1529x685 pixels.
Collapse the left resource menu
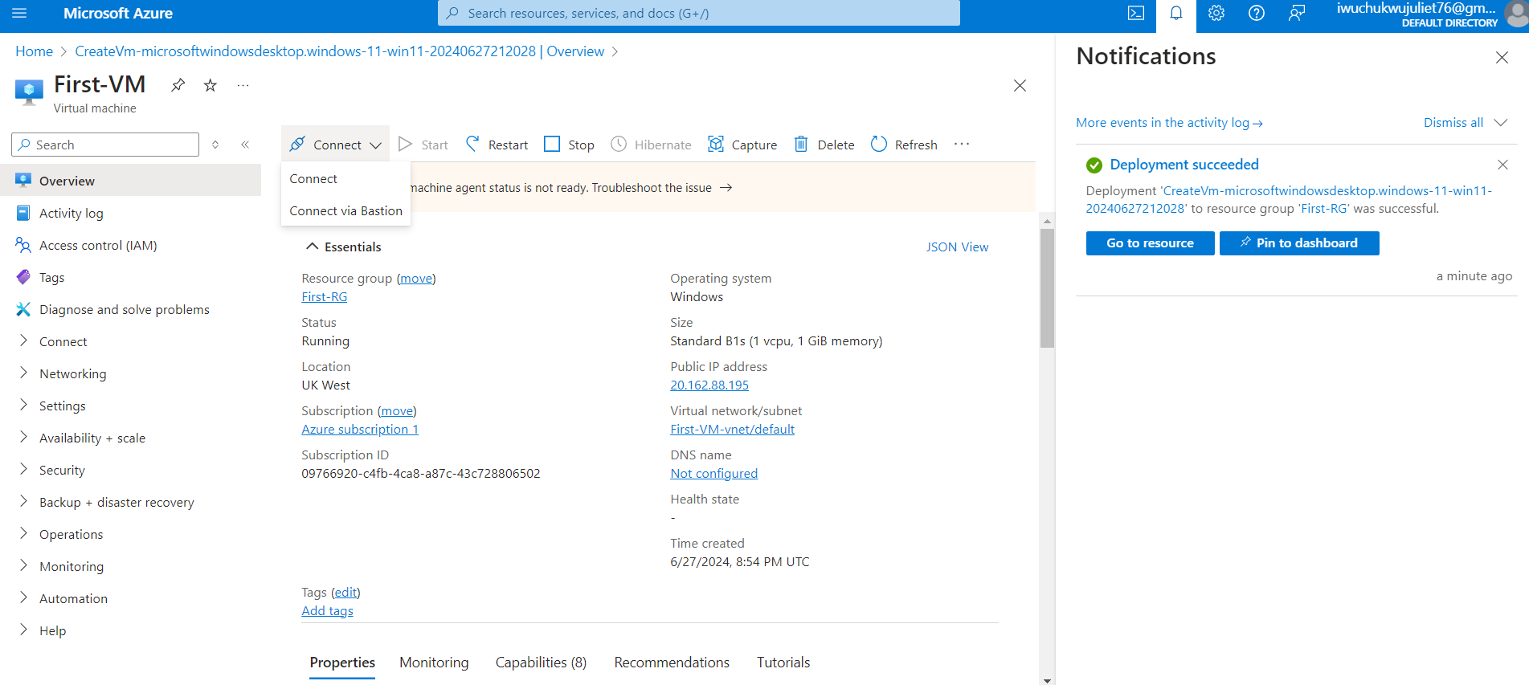[245, 145]
